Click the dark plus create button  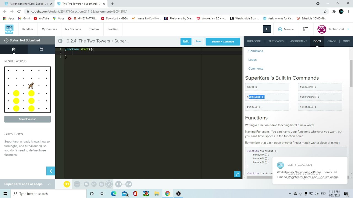[x=267, y=29]
